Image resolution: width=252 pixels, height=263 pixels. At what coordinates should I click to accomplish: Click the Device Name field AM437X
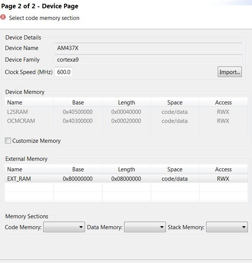coord(148,48)
